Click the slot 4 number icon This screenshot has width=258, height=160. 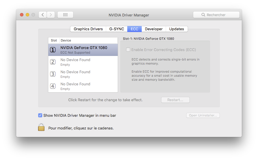(x=53, y=86)
